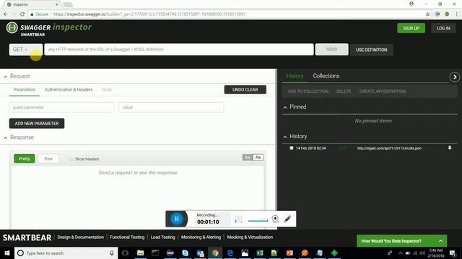Click the SEND button
Viewport: 462px width, 259px height.
pos(332,50)
